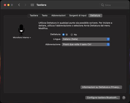
Task: Click the search magnifier icon
Action: point(102,5)
